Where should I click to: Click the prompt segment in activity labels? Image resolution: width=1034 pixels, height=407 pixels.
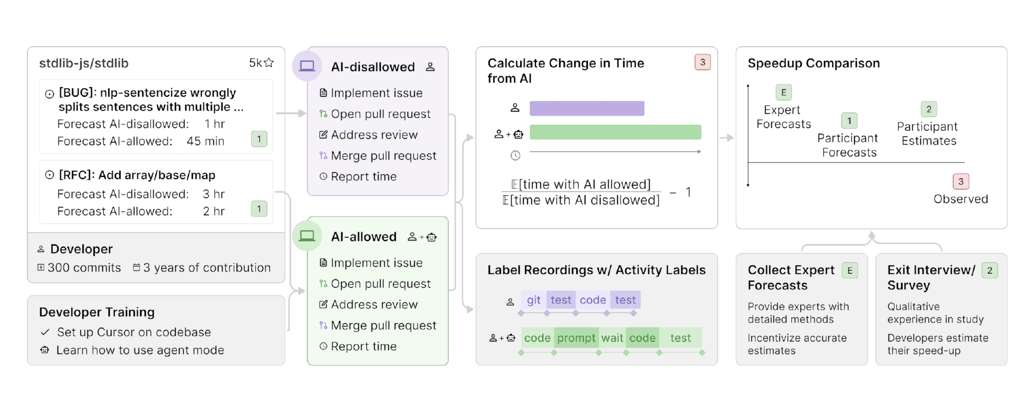(576, 338)
